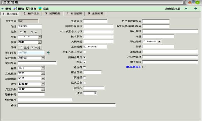Click green arrow beside 部门名称 field
Viewport: 202px width, 121px height.
(x=48, y=52)
